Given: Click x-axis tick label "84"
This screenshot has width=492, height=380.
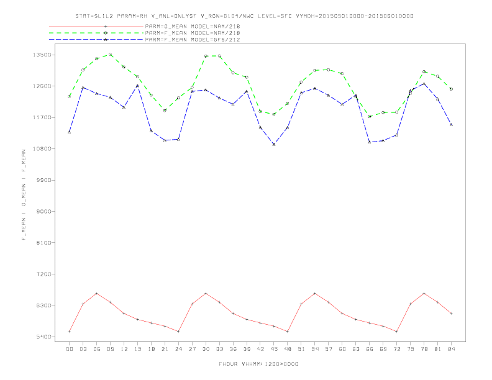Looking at the screenshot, I should 452,349.
